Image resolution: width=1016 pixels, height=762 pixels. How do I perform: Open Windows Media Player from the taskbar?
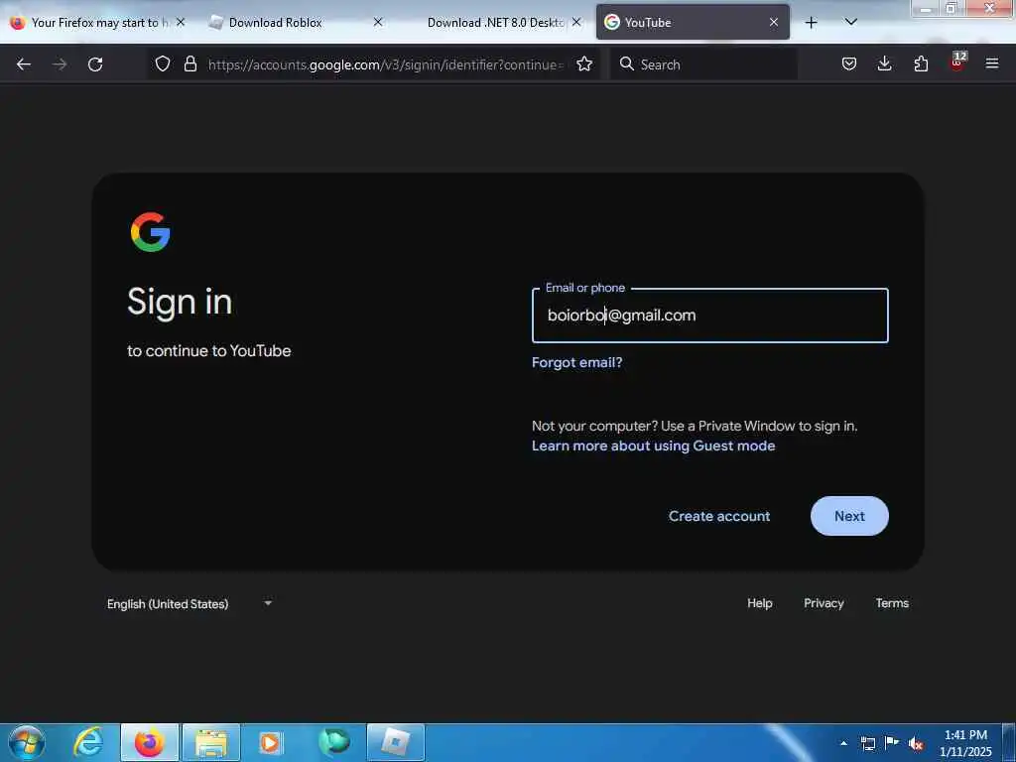click(x=270, y=742)
